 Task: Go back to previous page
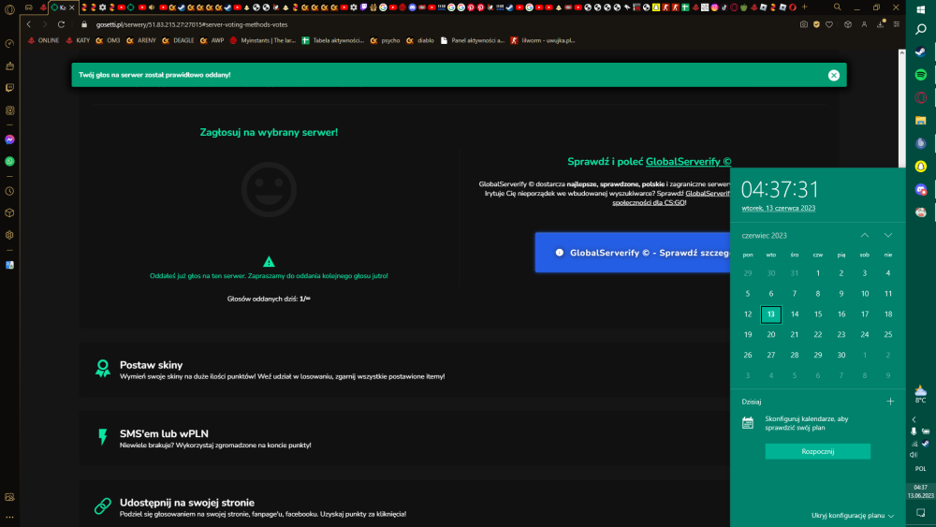tap(29, 24)
